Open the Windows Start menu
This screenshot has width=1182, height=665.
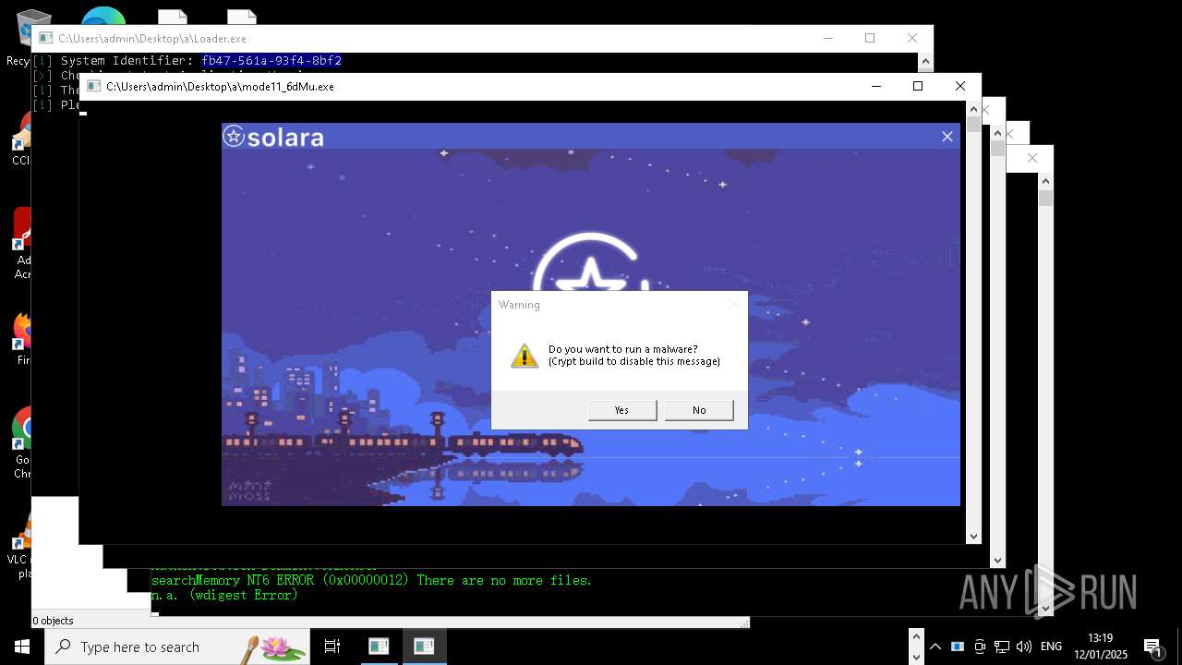tap(22, 647)
